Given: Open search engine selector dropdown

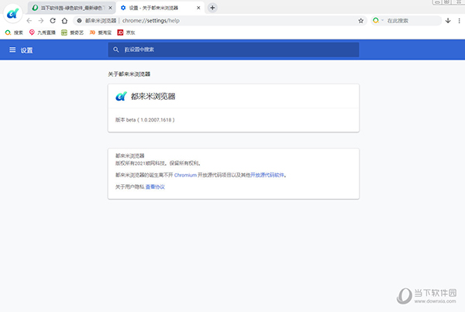Looking at the screenshot, I should click(x=378, y=21).
